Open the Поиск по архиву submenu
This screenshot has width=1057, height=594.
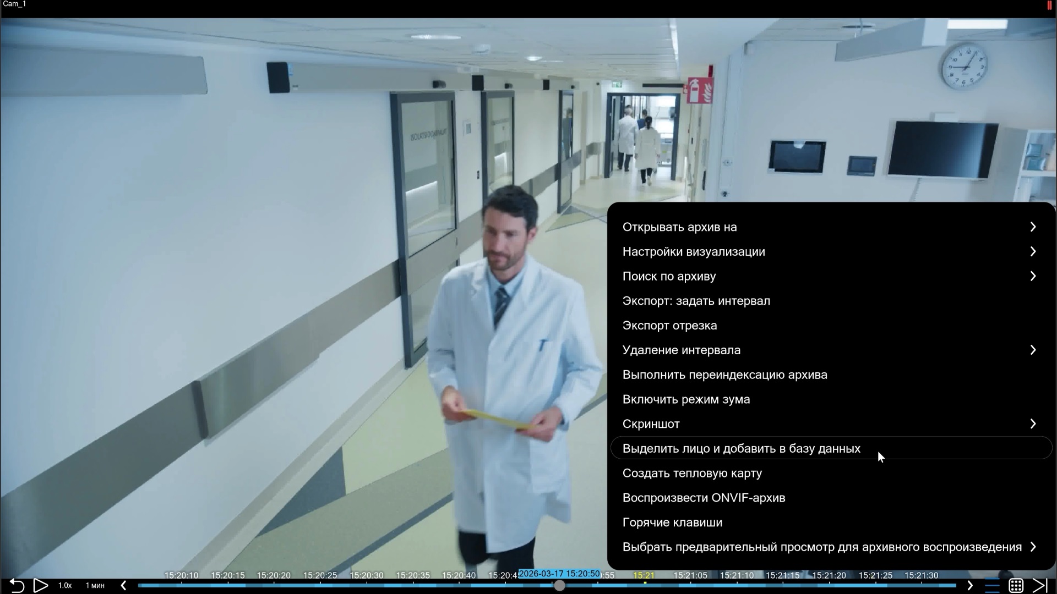tap(831, 277)
